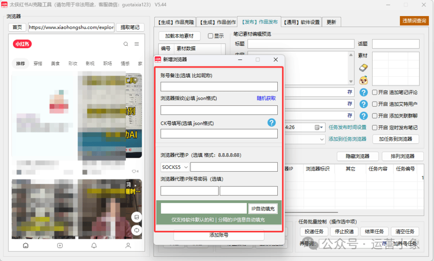Open the home icon in bottom navigation
The width and height of the screenshot is (434, 261).
coord(25,245)
